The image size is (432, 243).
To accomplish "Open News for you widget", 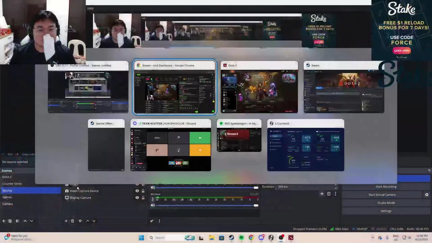I will [x=19, y=238].
